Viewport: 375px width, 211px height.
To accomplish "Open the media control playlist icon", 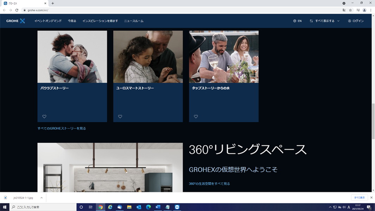I will [x=358, y=10].
